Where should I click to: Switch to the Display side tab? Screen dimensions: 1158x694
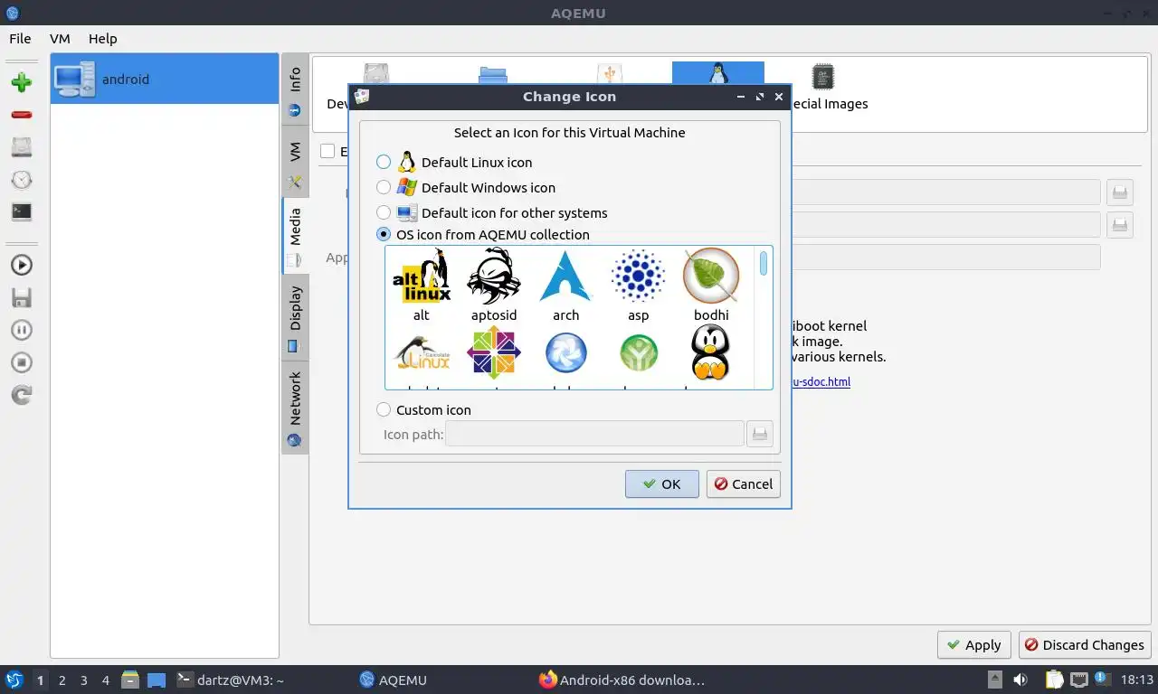click(x=295, y=318)
